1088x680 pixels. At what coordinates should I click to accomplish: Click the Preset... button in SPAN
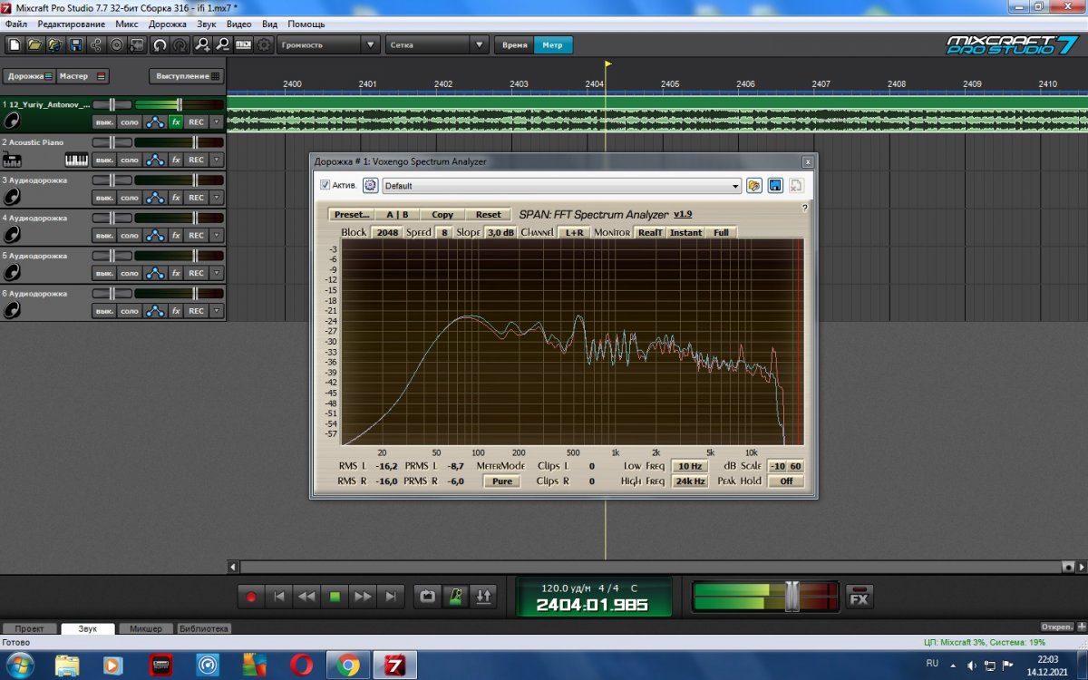tap(351, 215)
